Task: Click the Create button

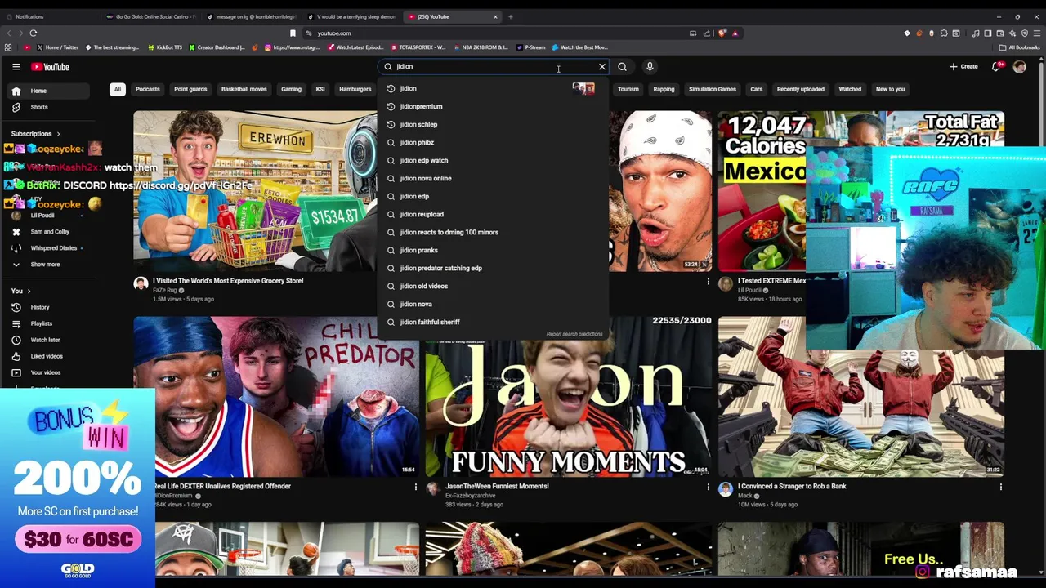Action: 963,67
